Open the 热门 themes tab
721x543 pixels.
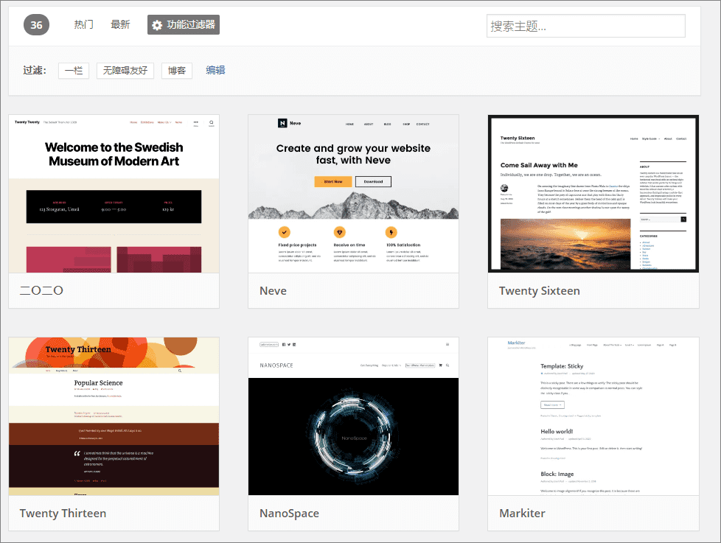coord(84,24)
